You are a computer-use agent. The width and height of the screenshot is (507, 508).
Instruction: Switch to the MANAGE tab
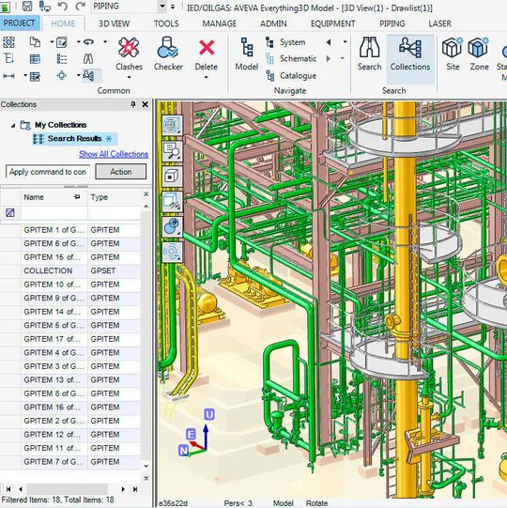tap(220, 23)
